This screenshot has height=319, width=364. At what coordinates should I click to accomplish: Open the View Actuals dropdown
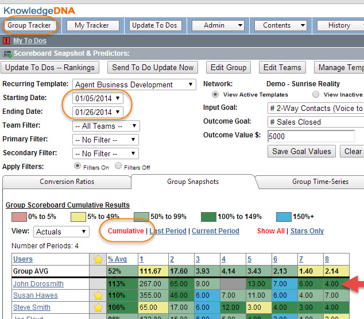coord(61,232)
